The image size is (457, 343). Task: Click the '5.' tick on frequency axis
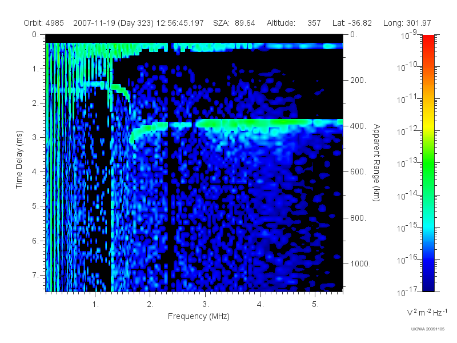tap(315, 305)
